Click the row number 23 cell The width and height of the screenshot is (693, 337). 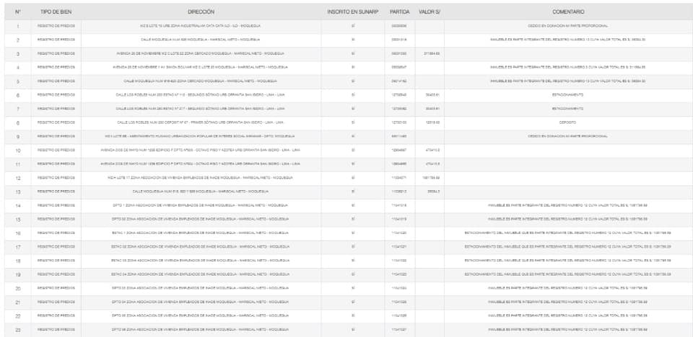17,329
